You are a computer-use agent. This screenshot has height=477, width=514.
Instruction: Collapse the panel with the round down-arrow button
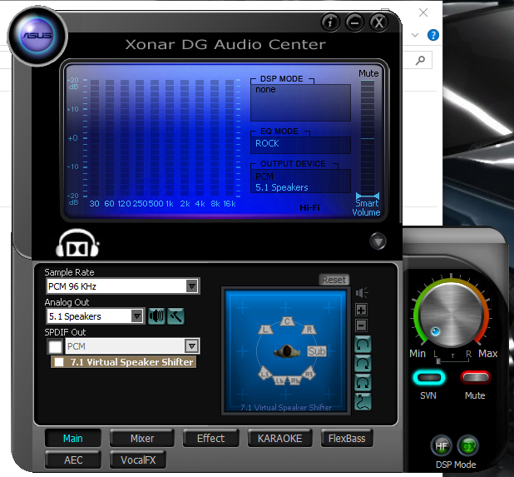pos(378,241)
